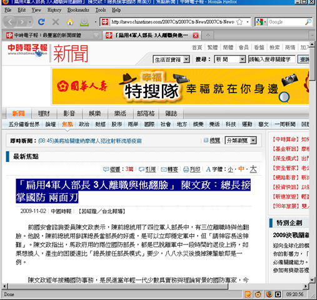Image resolution: width=317 pixels, height=300 pixels.
Task: Click the 總覽 overview link
Action: pyautogui.click(x=214, y=141)
